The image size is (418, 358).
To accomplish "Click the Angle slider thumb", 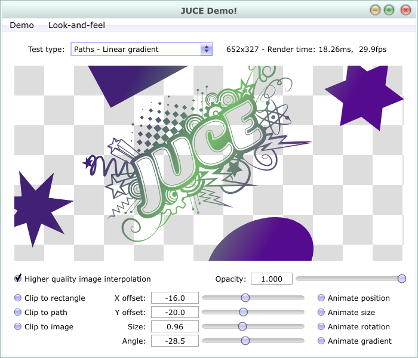I will 245,341.
